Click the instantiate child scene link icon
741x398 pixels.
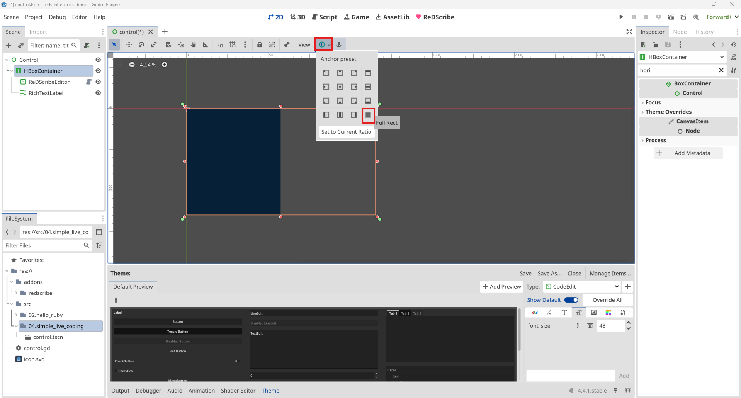coord(21,45)
